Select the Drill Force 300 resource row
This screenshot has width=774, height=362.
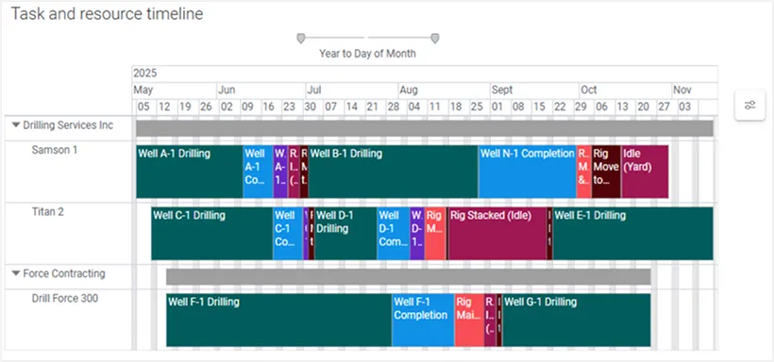click(x=65, y=299)
